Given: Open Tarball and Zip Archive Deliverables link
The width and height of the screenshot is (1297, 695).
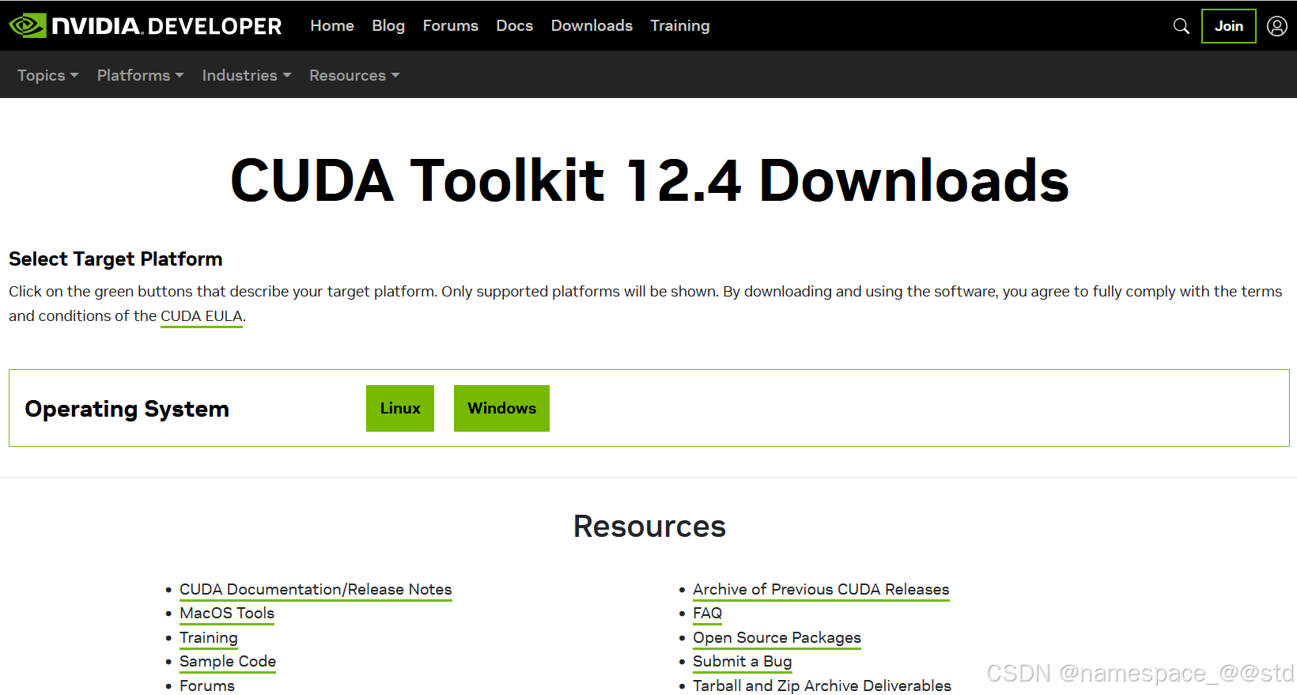Looking at the screenshot, I should click(x=822, y=686).
